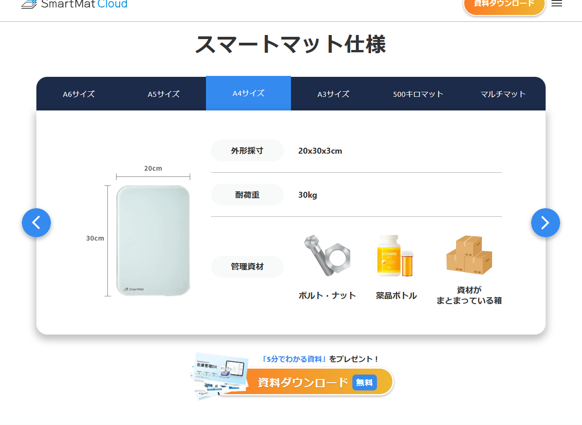582x425 pixels.
Task: Click the stacked cardboard boxes image
Action: [469, 255]
